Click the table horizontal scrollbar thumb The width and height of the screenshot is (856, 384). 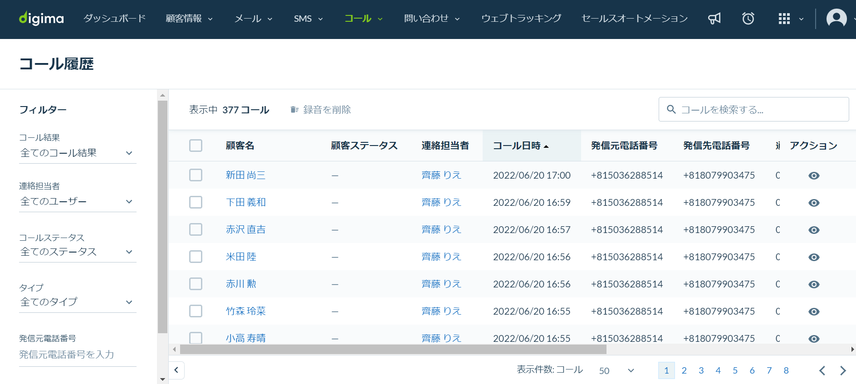click(393, 350)
